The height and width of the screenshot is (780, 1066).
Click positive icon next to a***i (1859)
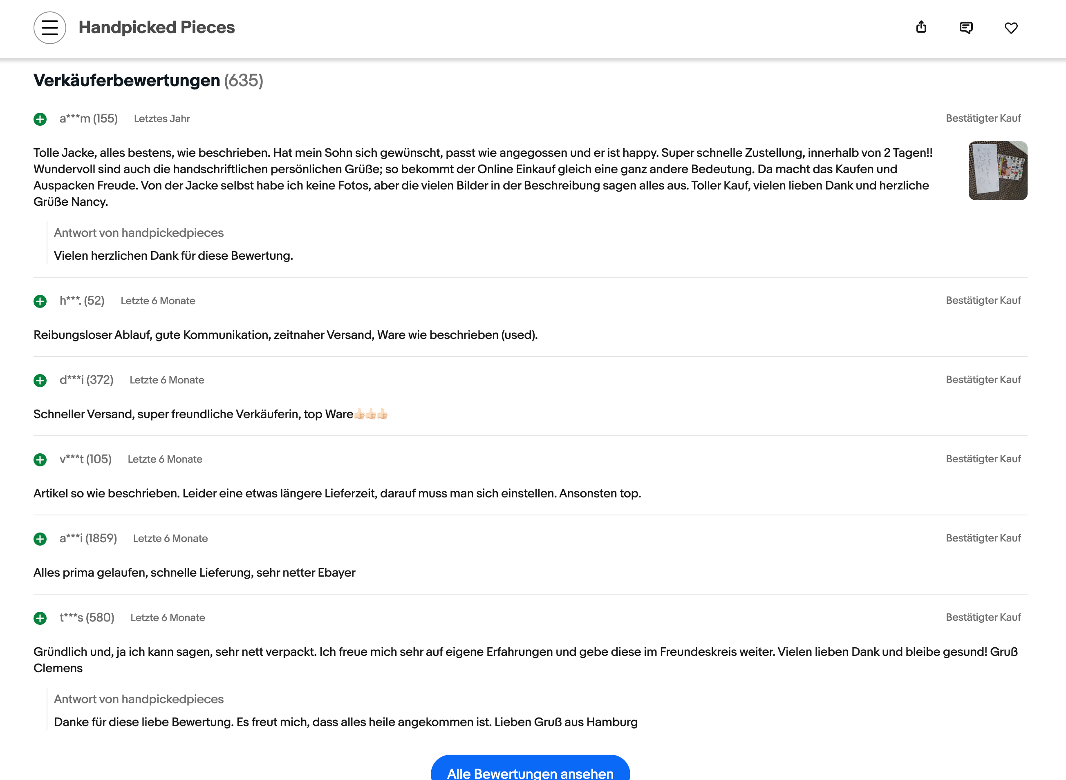pyautogui.click(x=40, y=539)
